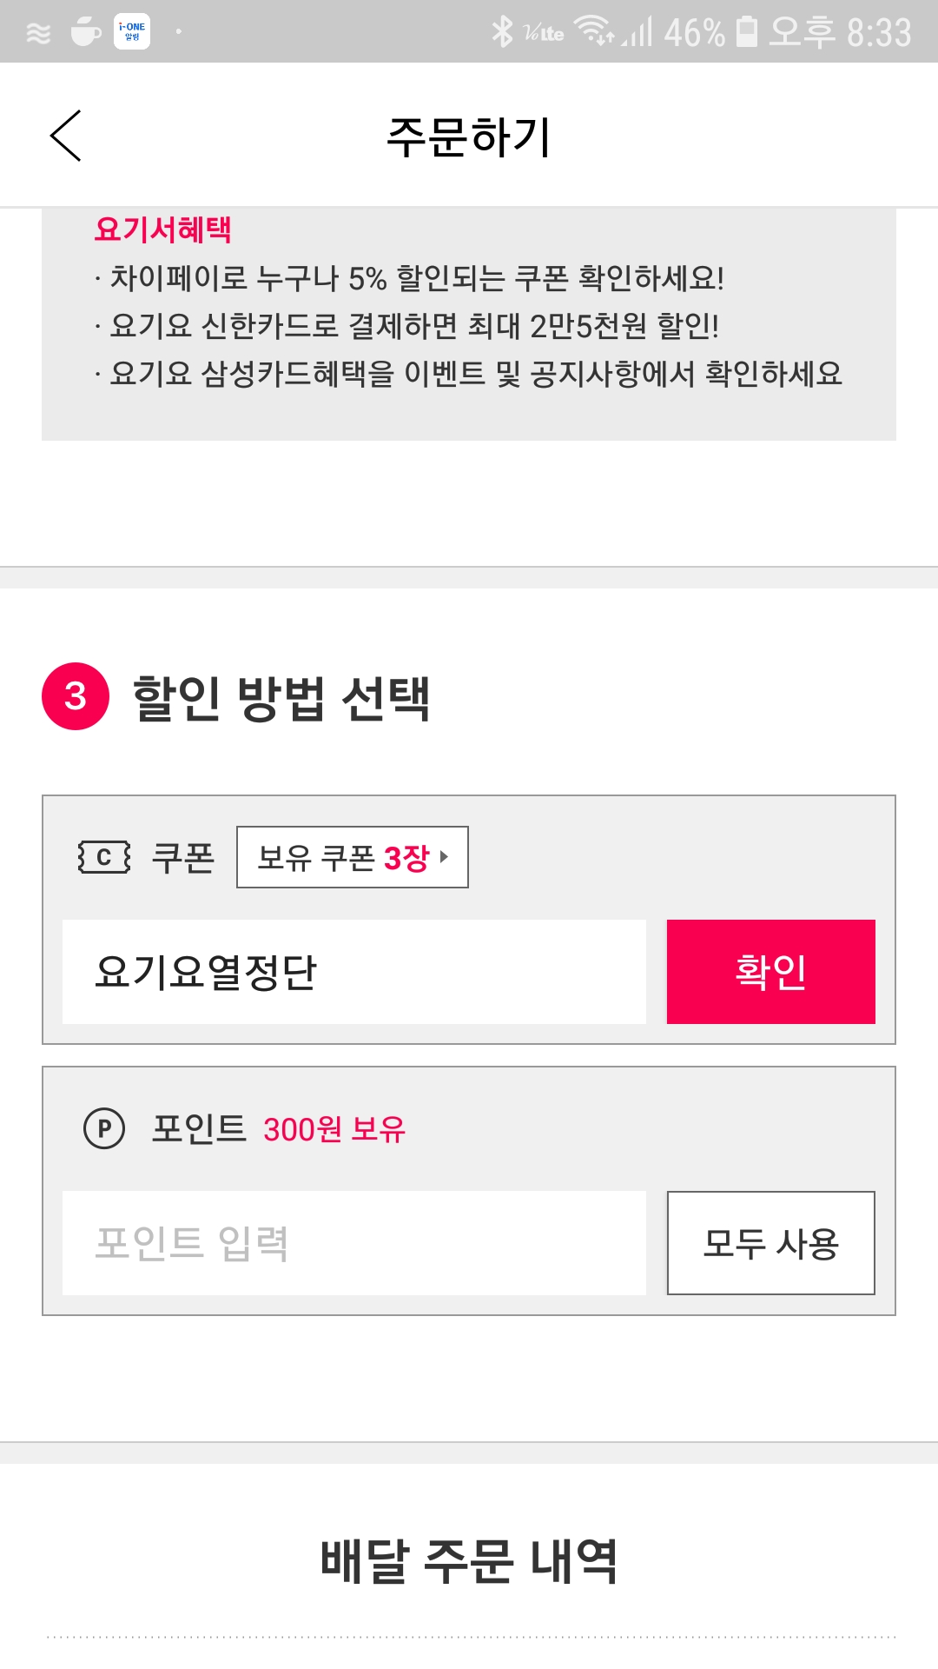Tap the back arrow icon

[66, 136]
